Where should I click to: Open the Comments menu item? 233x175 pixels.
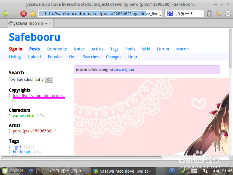tap(57, 49)
